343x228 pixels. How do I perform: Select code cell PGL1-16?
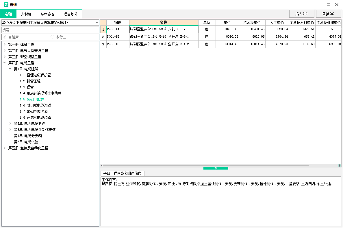[x=118, y=44]
